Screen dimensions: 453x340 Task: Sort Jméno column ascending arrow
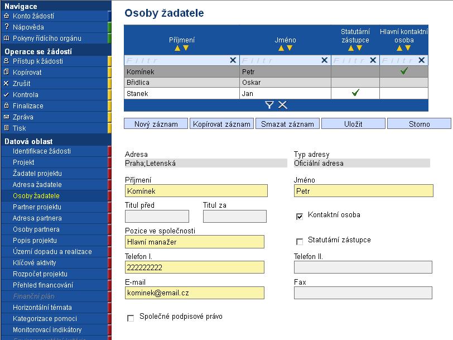click(x=281, y=48)
